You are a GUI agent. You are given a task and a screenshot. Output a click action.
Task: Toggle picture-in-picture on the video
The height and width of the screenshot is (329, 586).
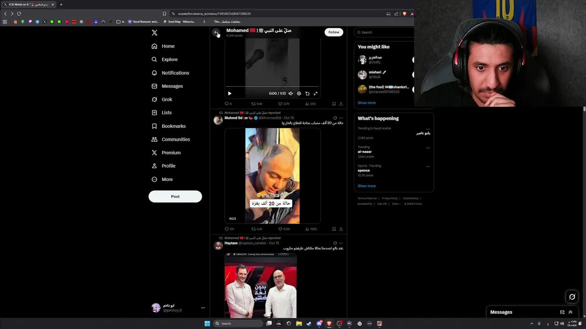(307, 93)
